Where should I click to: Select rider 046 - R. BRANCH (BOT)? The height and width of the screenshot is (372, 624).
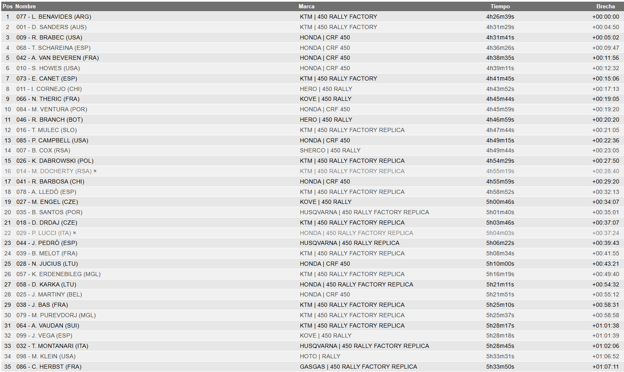point(49,120)
